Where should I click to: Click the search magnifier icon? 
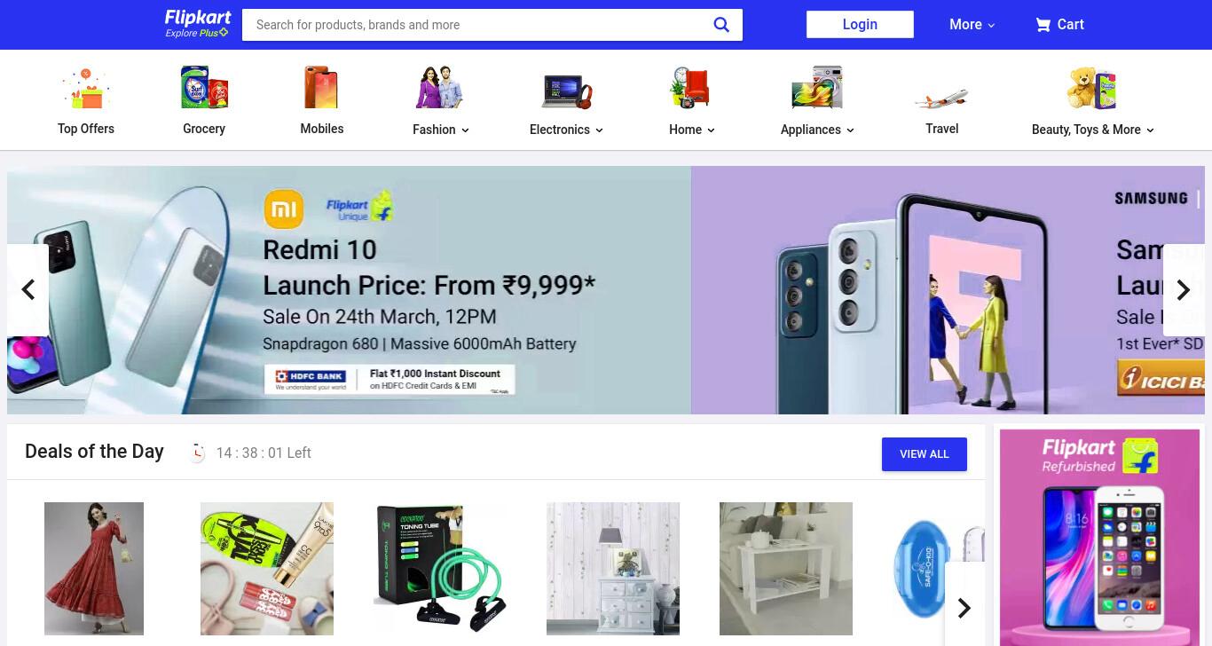tap(721, 25)
